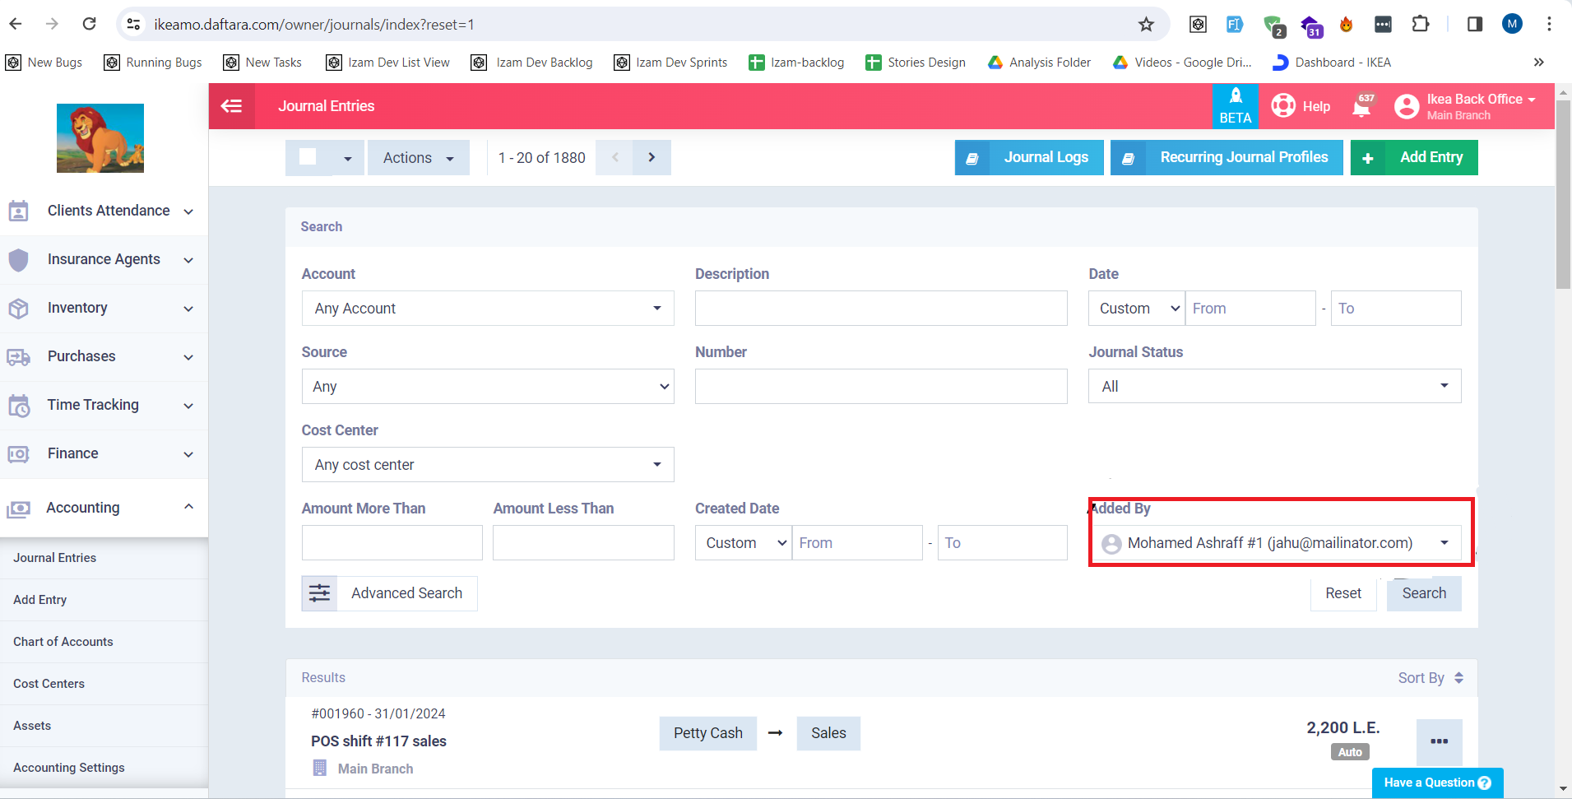Open the Any Account dropdown

coord(487,309)
